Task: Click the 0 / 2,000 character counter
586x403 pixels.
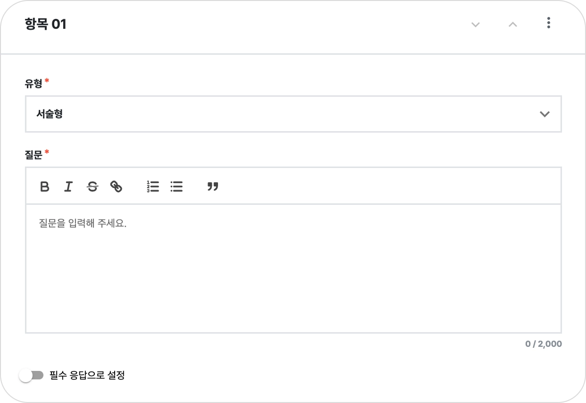Action: point(544,344)
